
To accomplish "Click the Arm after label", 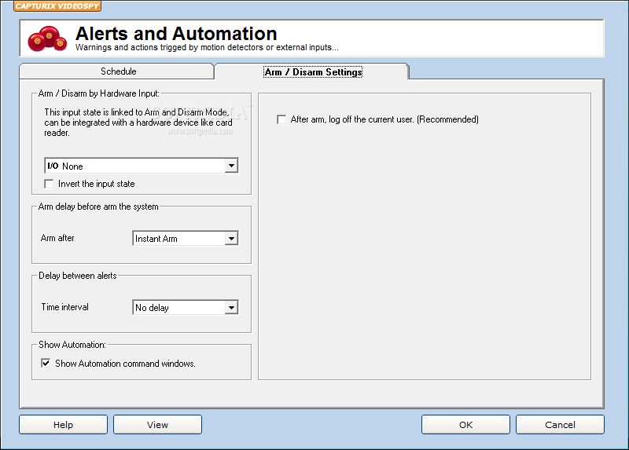I will [57, 238].
